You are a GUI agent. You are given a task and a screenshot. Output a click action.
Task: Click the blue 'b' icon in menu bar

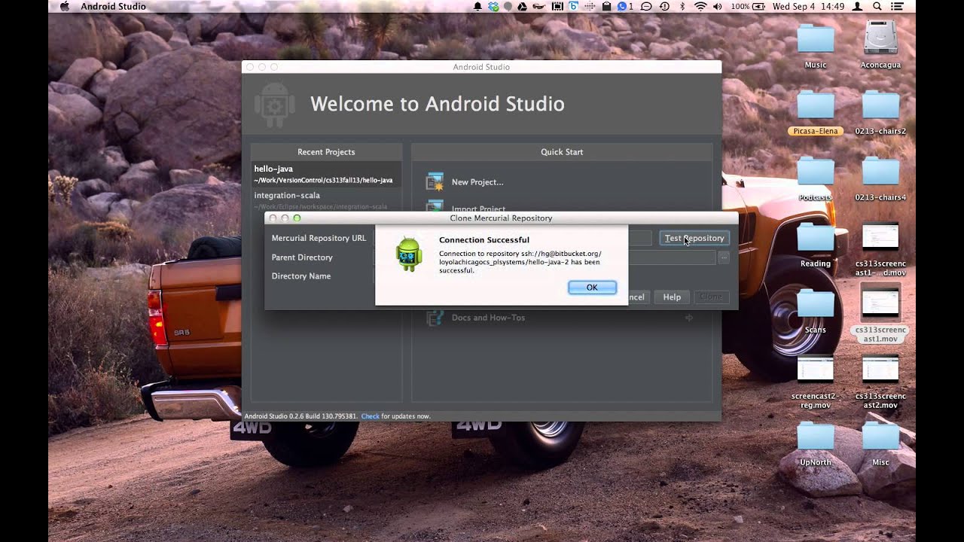click(x=573, y=7)
